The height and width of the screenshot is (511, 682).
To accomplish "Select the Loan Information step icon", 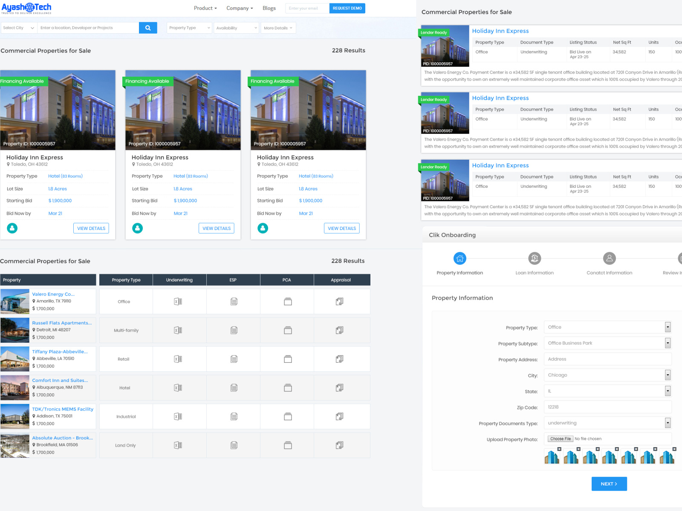I will pos(534,258).
